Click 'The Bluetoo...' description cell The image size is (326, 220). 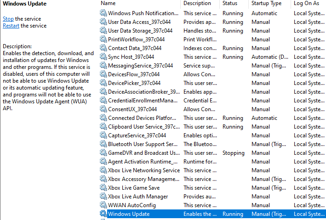(x=200, y=144)
